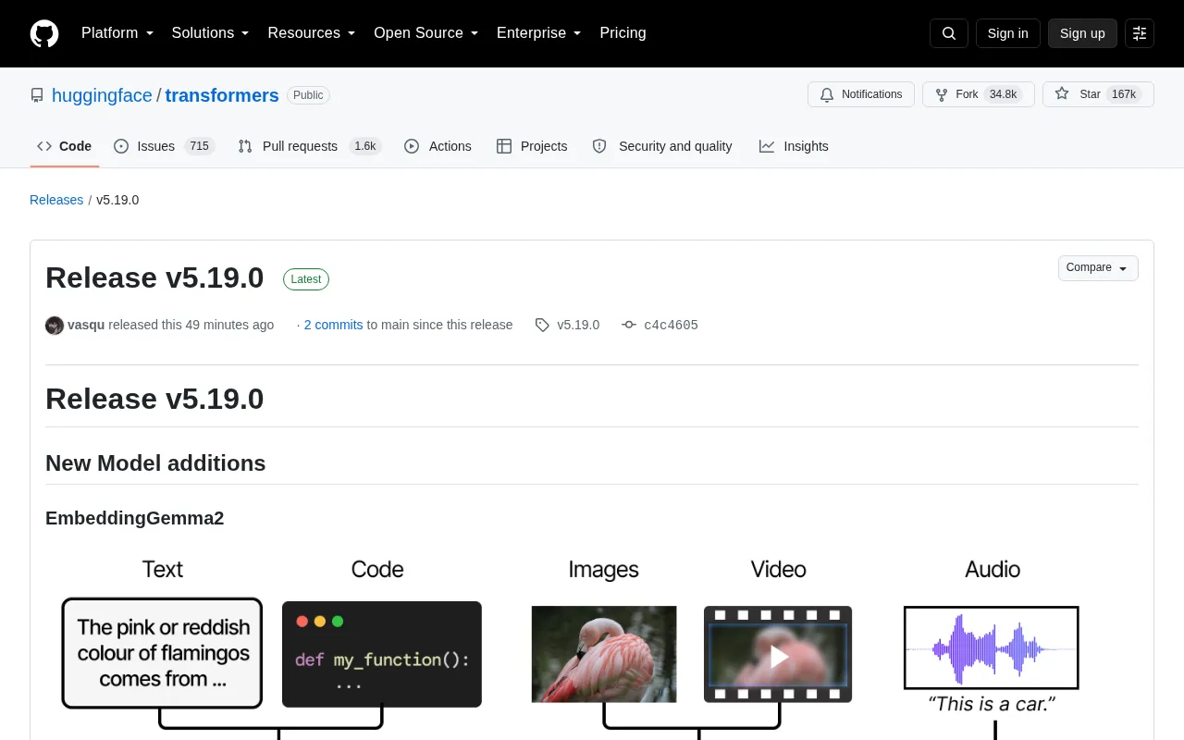Fork the transformers repository
Screen dimensions: 1184x740
tap(978, 94)
